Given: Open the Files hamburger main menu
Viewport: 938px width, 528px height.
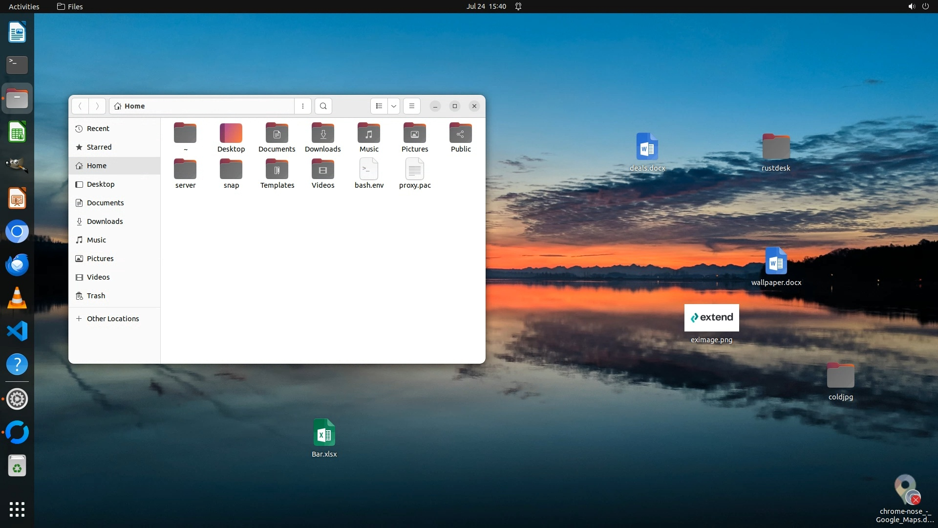Looking at the screenshot, I should 412,106.
